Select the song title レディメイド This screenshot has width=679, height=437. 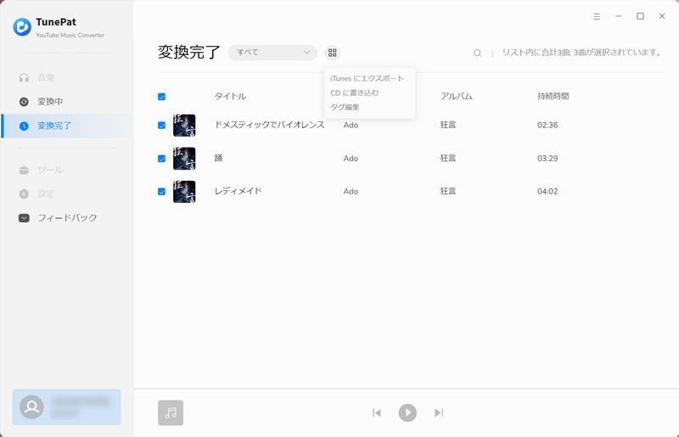point(238,191)
